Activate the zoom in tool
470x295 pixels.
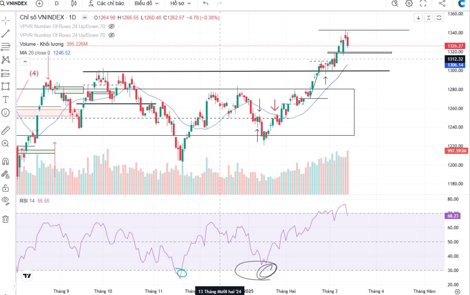pos(5,143)
